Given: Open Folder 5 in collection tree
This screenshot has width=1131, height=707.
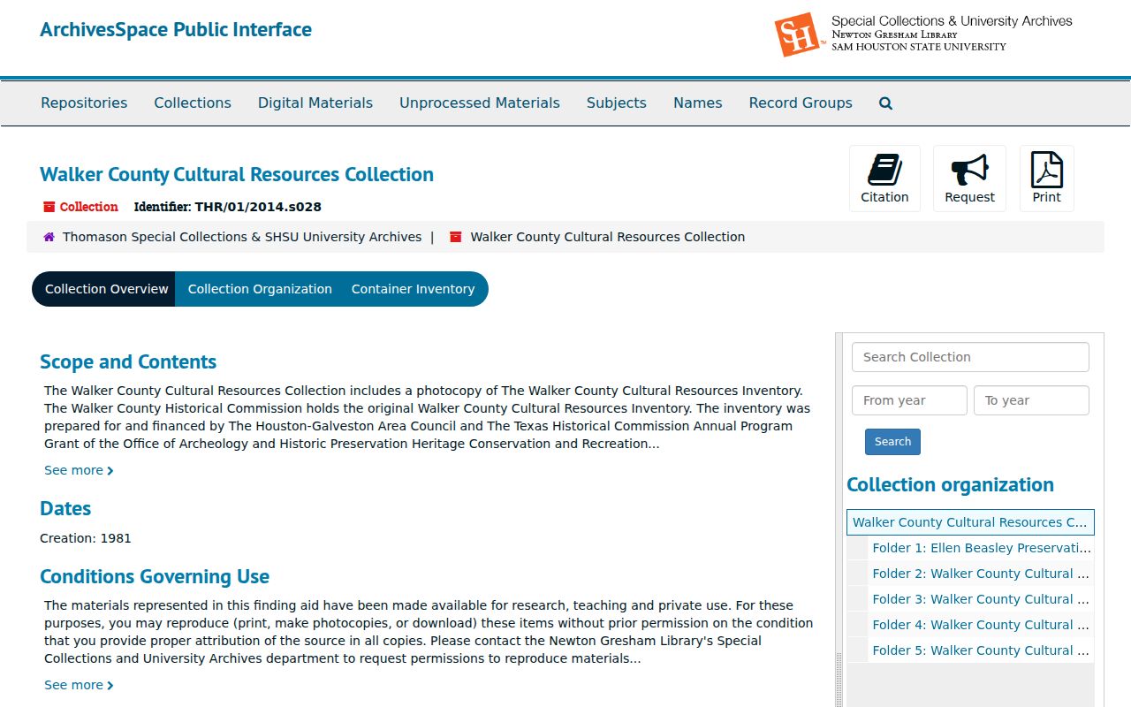Looking at the screenshot, I should tap(981, 650).
